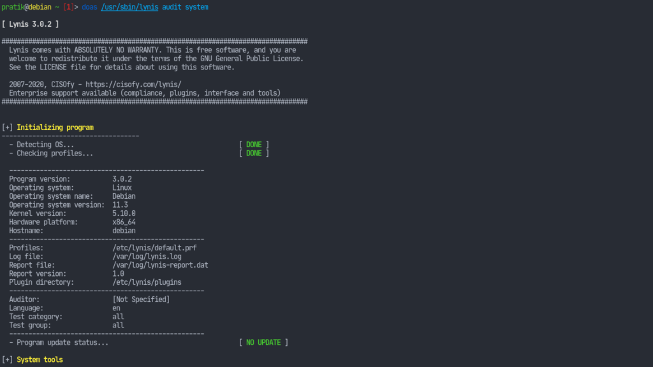
Task: Click the 'Checking profiles...' line
Action: 51,153
